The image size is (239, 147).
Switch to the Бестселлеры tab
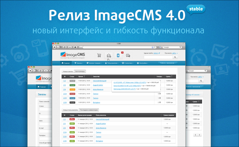(80, 71)
